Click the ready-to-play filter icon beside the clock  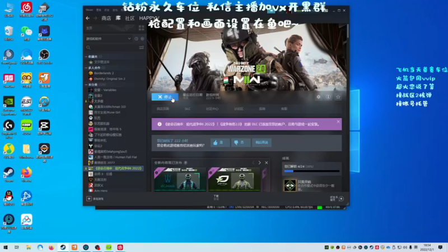[142, 39]
